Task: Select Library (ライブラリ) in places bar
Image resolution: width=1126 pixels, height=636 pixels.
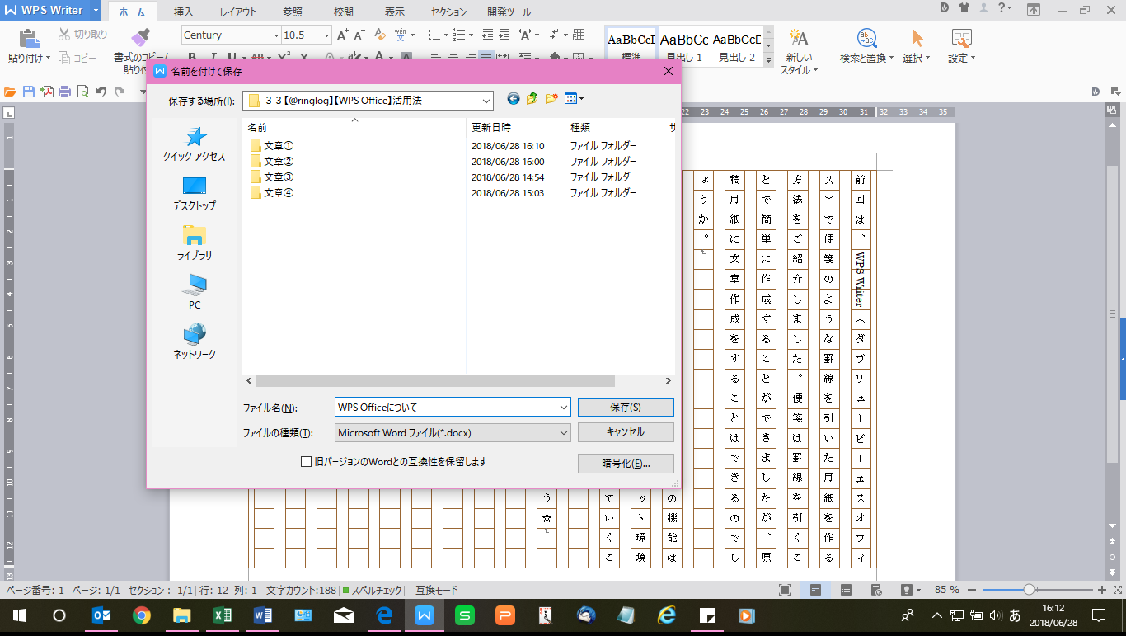Action: click(x=195, y=243)
